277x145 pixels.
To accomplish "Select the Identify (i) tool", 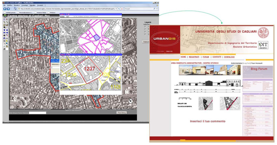I will [x=4, y=35].
